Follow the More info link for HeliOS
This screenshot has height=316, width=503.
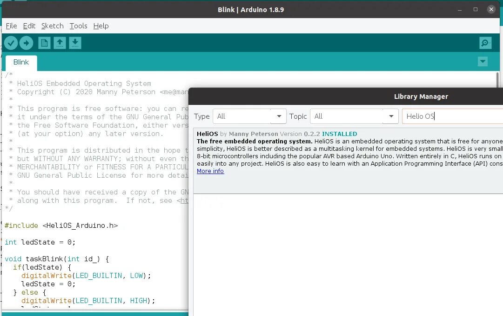coord(210,171)
